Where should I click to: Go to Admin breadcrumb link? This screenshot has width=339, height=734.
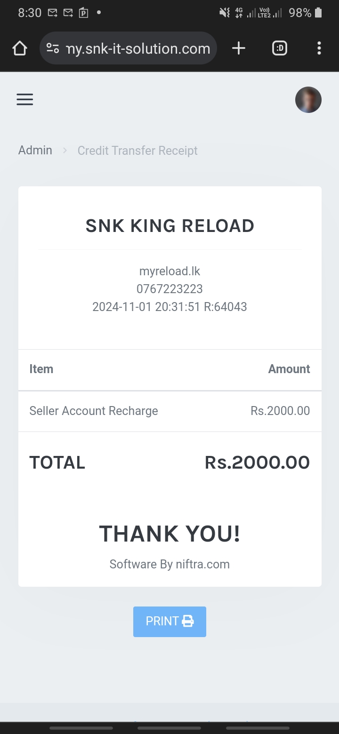35,151
